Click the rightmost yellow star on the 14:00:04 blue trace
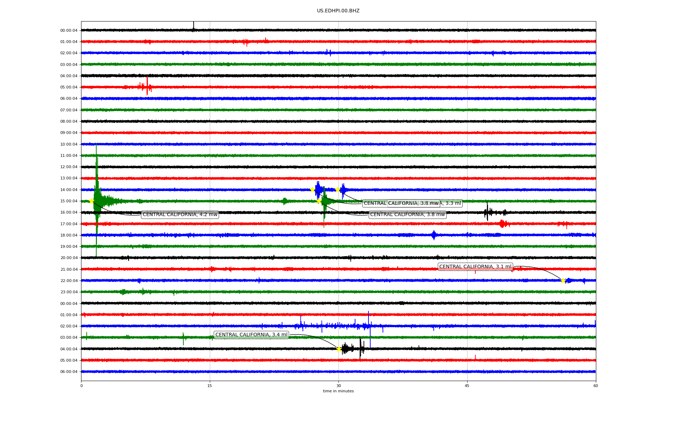677x423 pixels. pos(337,190)
